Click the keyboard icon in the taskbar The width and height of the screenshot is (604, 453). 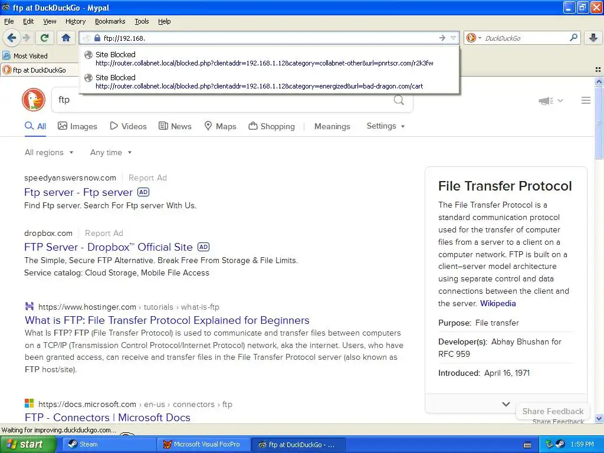(x=527, y=445)
